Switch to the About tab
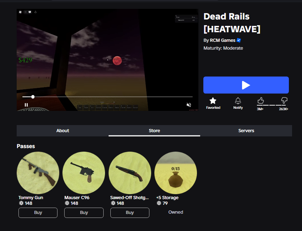 point(62,131)
